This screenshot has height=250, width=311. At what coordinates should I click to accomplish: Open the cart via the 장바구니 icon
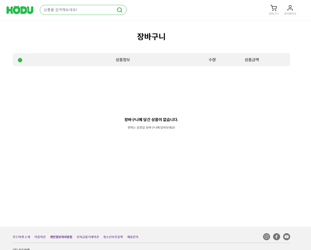pos(273,10)
